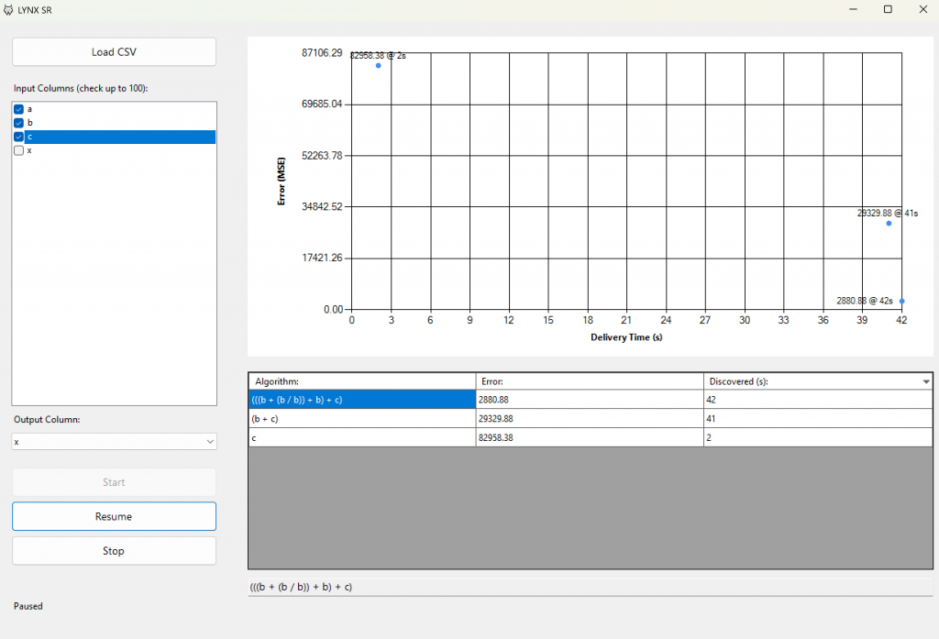The height and width of the screenshot is (639, 939).
Task: Click the 29329.88 @ 41s data point
Action: pyautogui.click(x=889, y=224)
